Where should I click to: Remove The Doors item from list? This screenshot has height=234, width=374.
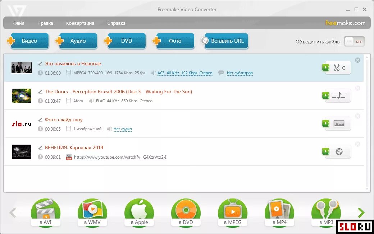tap(357, 88)
